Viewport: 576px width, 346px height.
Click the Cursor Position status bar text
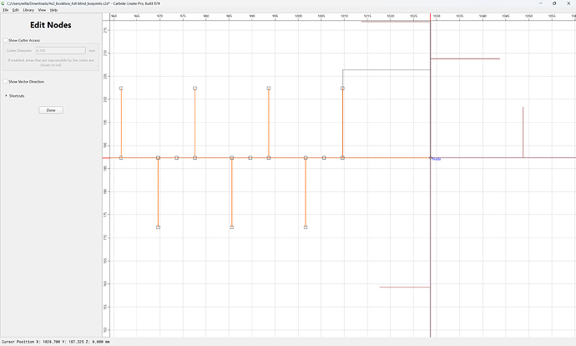coord(55,342)
